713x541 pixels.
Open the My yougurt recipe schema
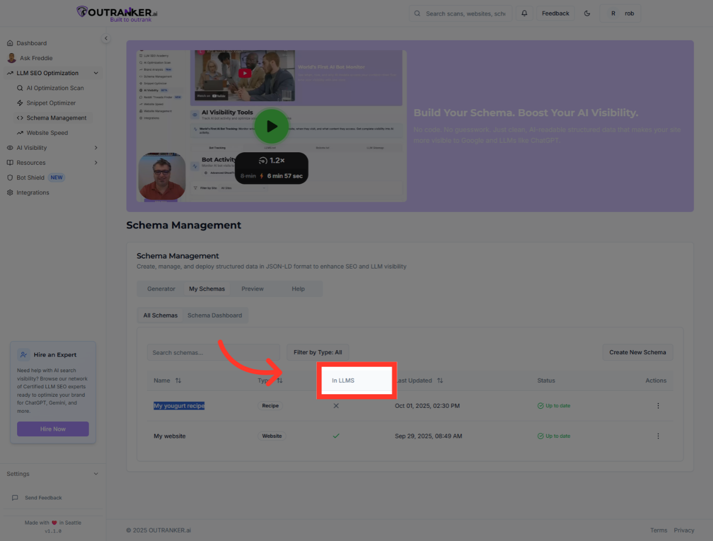(179, 406)
